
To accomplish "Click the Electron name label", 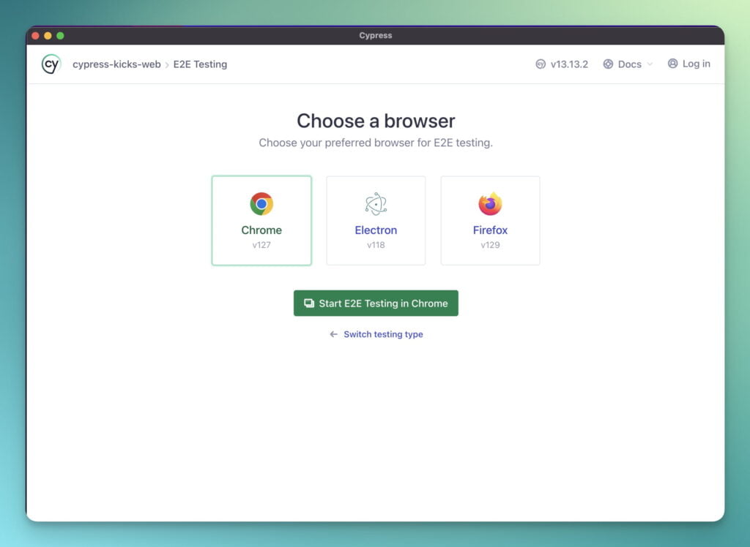I will [376, 230].
